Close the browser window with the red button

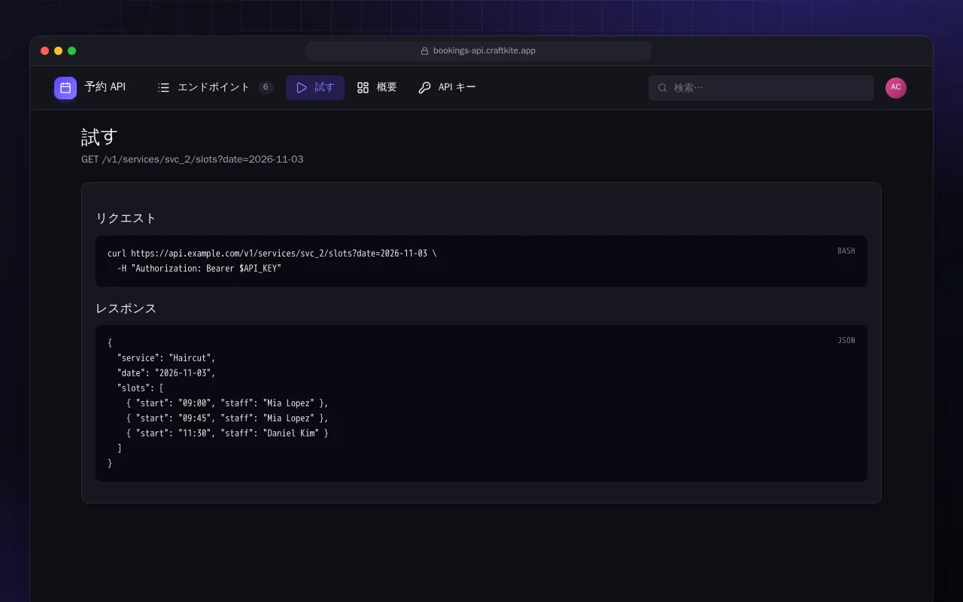44,51
